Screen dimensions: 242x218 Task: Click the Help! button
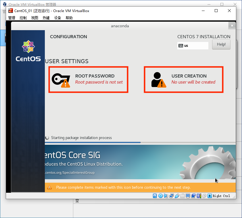(221, 45)
